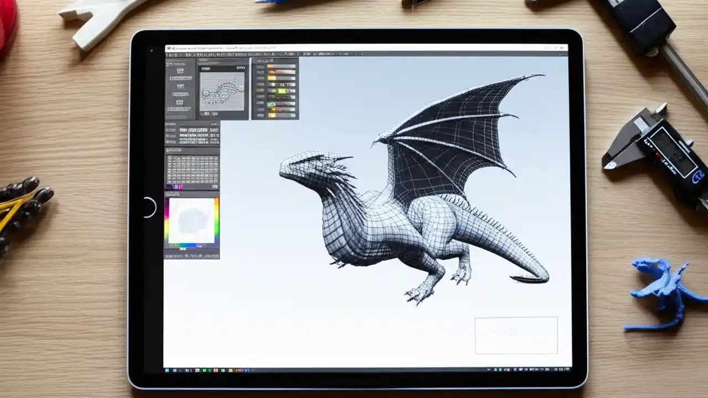708x398 pixels.
Task: Switch to the left tab of the preview panel
Action: point(205,69)
